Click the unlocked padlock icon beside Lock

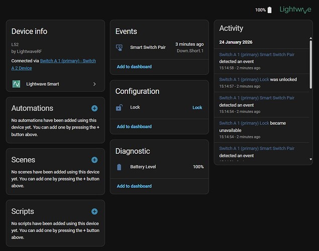coord(119,107)
